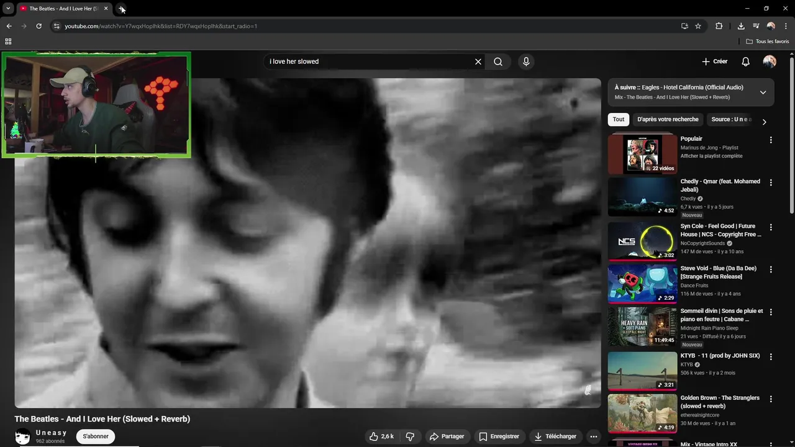Screen dimensions: 795x447
Task: Show more filter chips with arrow
Action: point(765,122)
